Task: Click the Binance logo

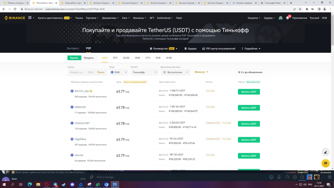Action: point(14,18)
